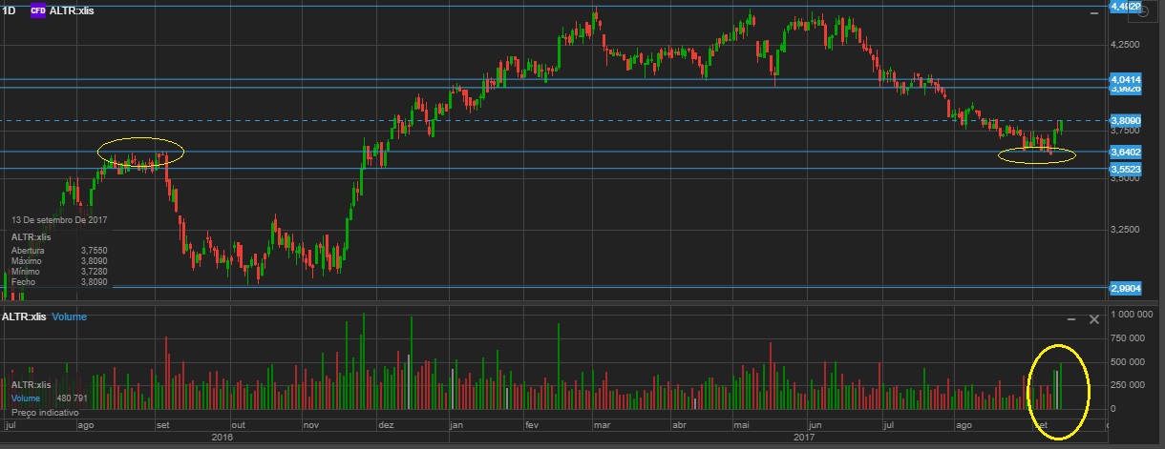This screenshot has height=449, width=1165.
Task: Click the purple CFD instrument badge
Action: point(38,10)
